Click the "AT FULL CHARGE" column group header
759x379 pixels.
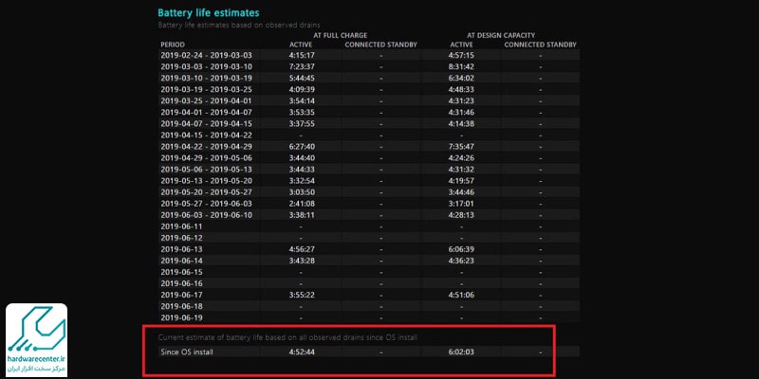[341, 35]
